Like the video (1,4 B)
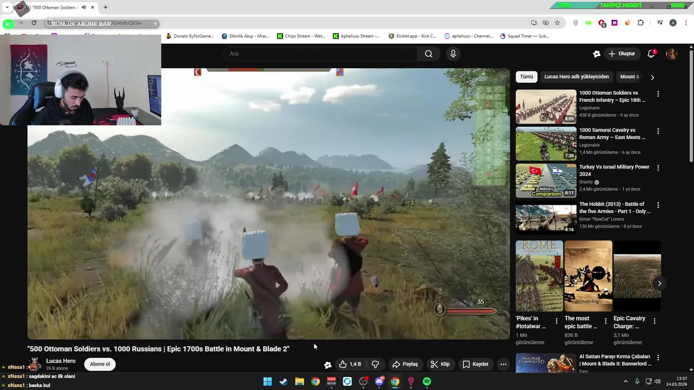 pyautogui.click(x=350, y=364)
